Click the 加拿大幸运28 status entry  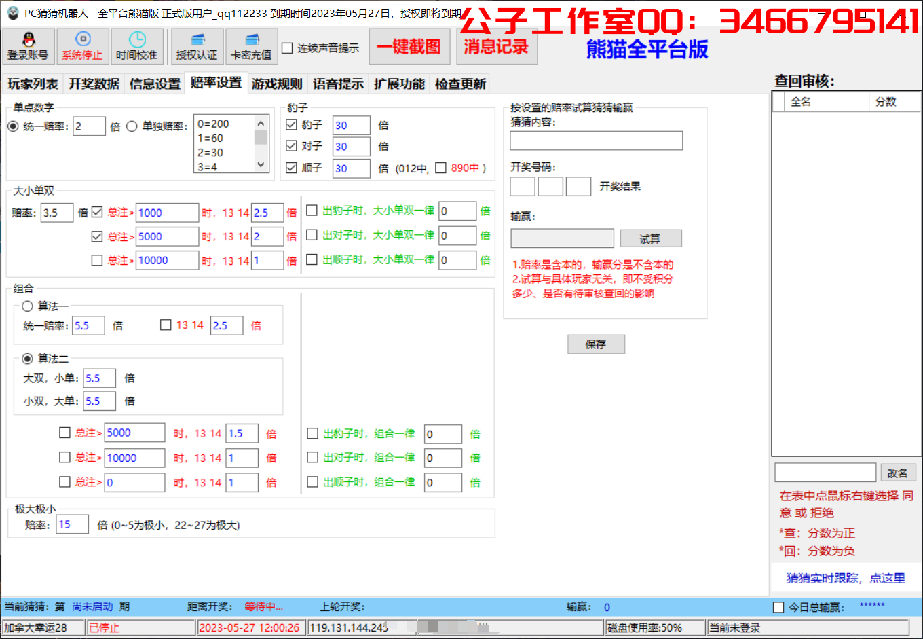pos(43,627)
